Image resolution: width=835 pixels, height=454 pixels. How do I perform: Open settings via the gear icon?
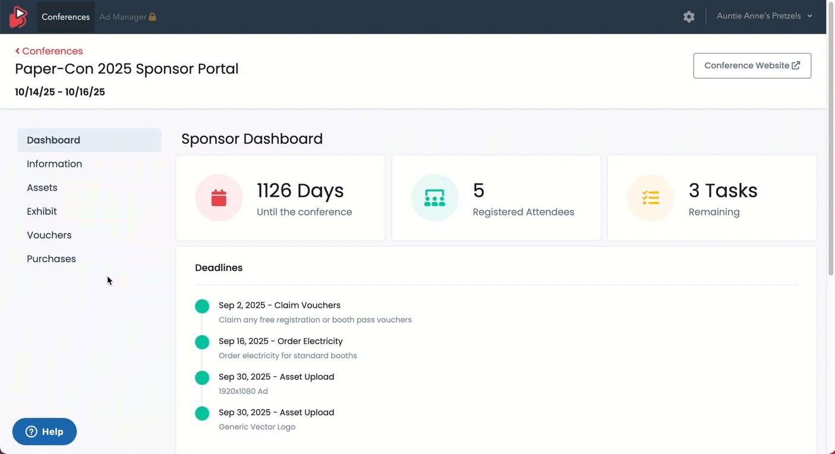[689, 17]
